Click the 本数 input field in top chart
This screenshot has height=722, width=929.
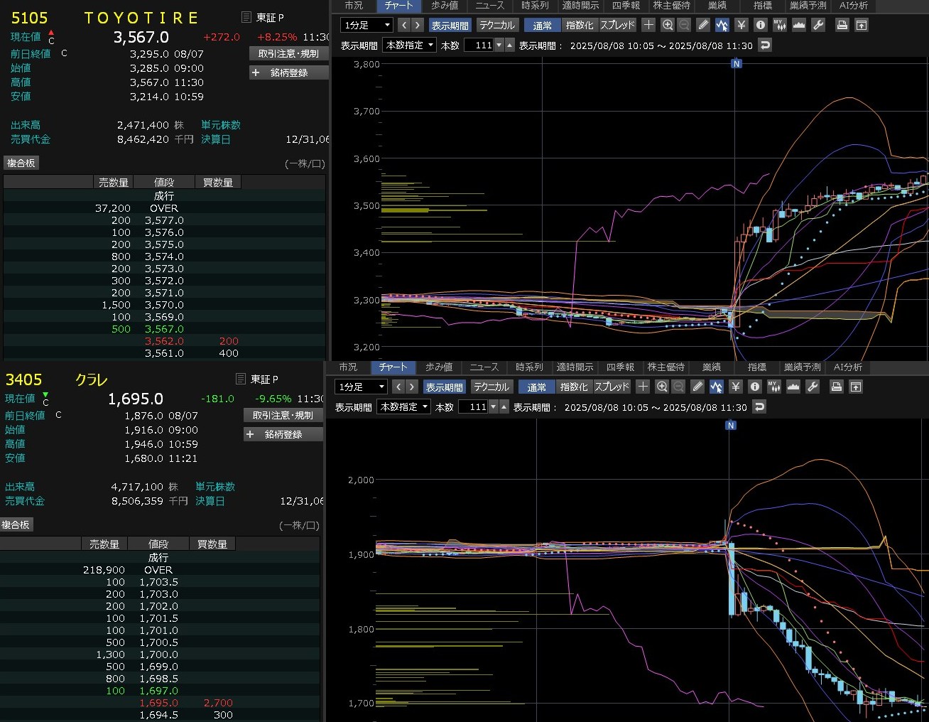click(x=479, y=45)
